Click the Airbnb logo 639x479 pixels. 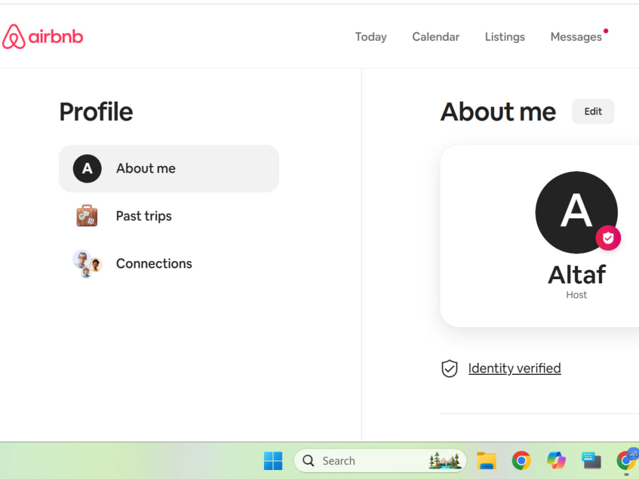[42, 36]
